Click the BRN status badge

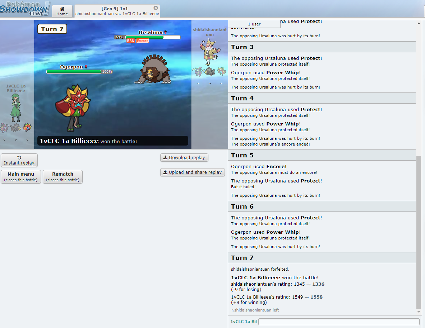coord(131,41)
